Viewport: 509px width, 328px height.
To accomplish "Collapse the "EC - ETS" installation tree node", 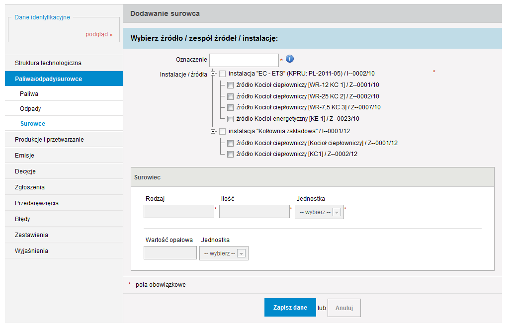I will click(x=213, y=74).
